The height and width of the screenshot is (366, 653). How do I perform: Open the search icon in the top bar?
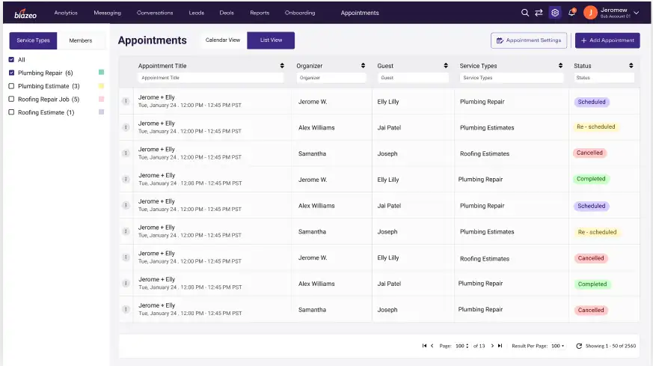click(525, 13)
